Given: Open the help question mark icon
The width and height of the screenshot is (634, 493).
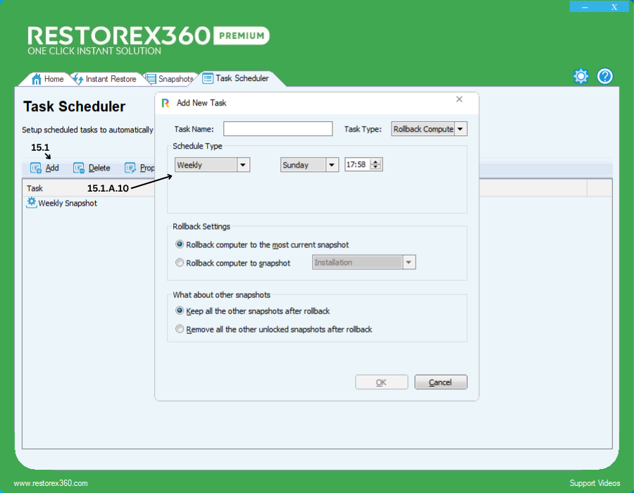Looking at the screenshot, I should [605, 77].
